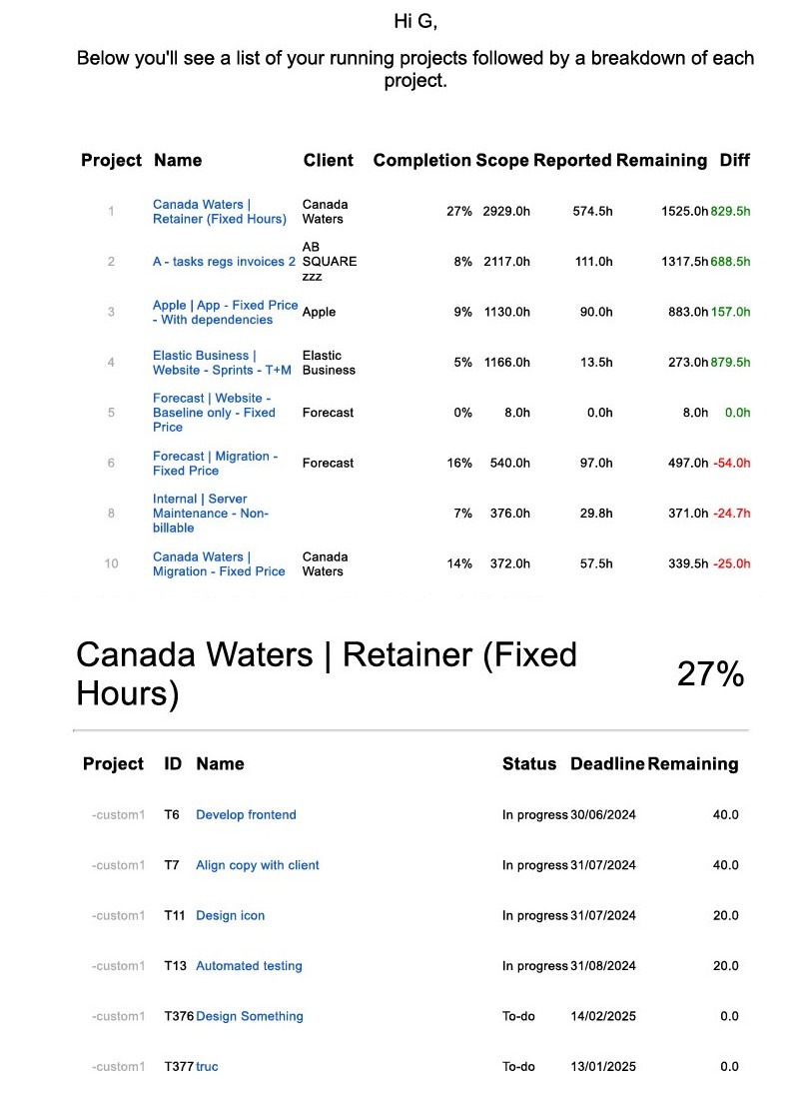Screen dimensions: 806x1100
Task: Select the 829.5h diff value
Action: pyautogui.click(x=730, y=211)
